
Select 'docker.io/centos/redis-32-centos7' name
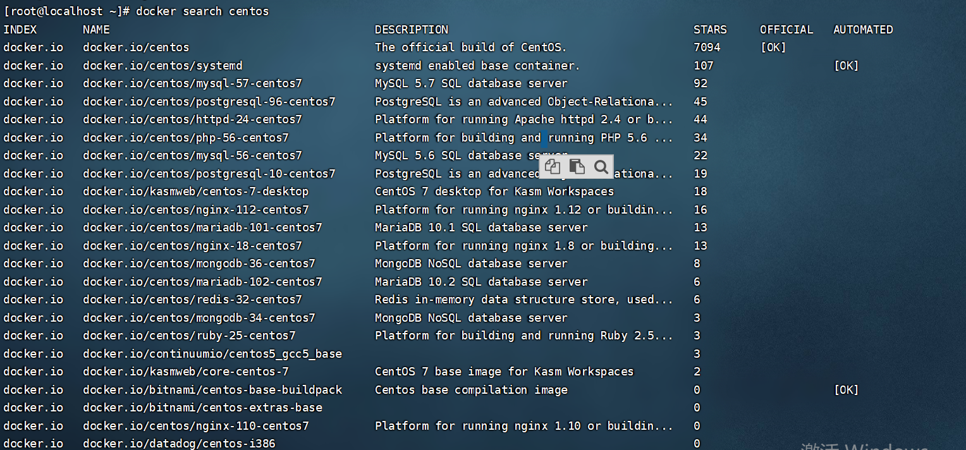tap(192, 300)
